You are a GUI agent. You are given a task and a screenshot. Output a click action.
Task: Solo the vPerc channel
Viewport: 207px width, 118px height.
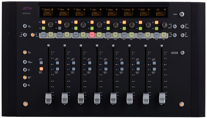[60, 34]
